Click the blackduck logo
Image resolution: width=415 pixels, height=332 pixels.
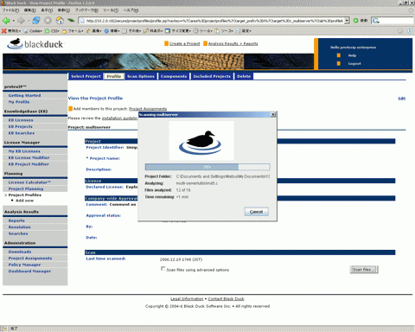pos(35,43)
